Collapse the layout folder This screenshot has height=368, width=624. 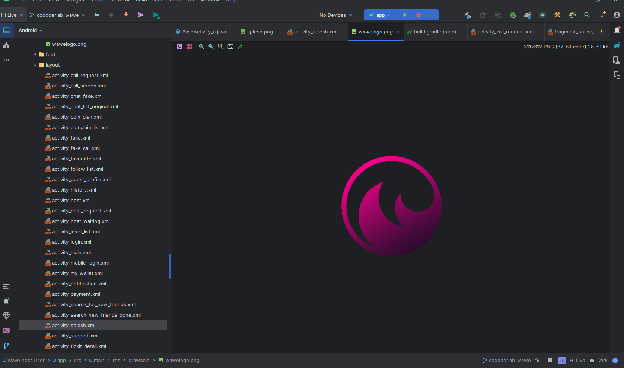[35, 65]
